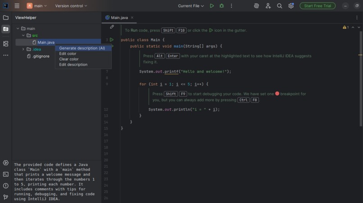Debug the current file with bug icon
The image size is (363, 203).
[x=222, y=6]
